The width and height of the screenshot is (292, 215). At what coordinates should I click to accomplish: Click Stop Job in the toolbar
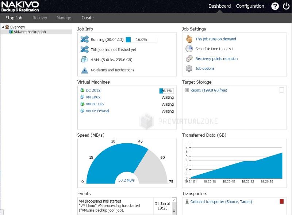14,18
